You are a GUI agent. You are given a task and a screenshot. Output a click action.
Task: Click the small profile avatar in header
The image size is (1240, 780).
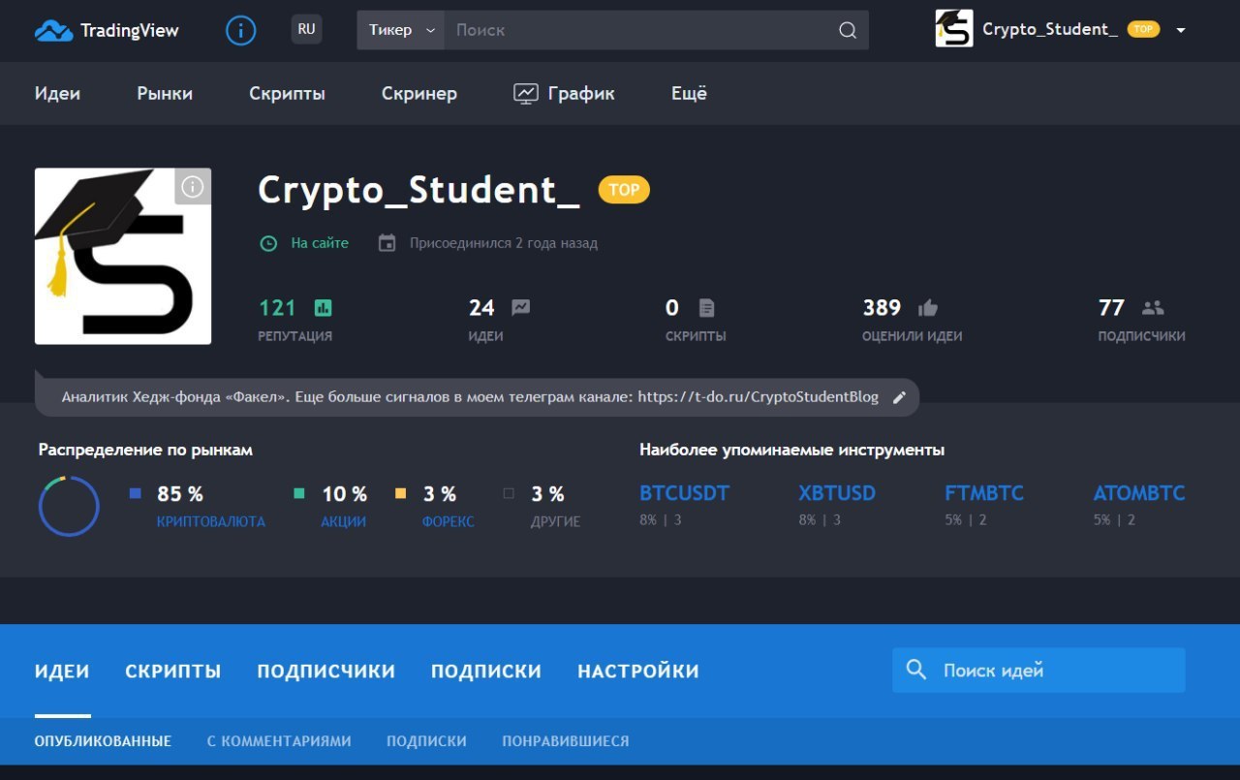point(954,29)
